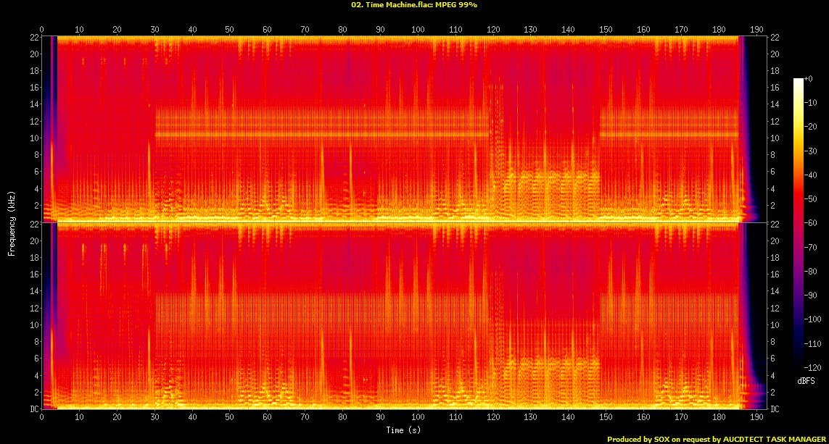The height and width of the screenshot is (444, 829).
Task: Click the 'Time (s)' axis label
Action: coord(403,430)
